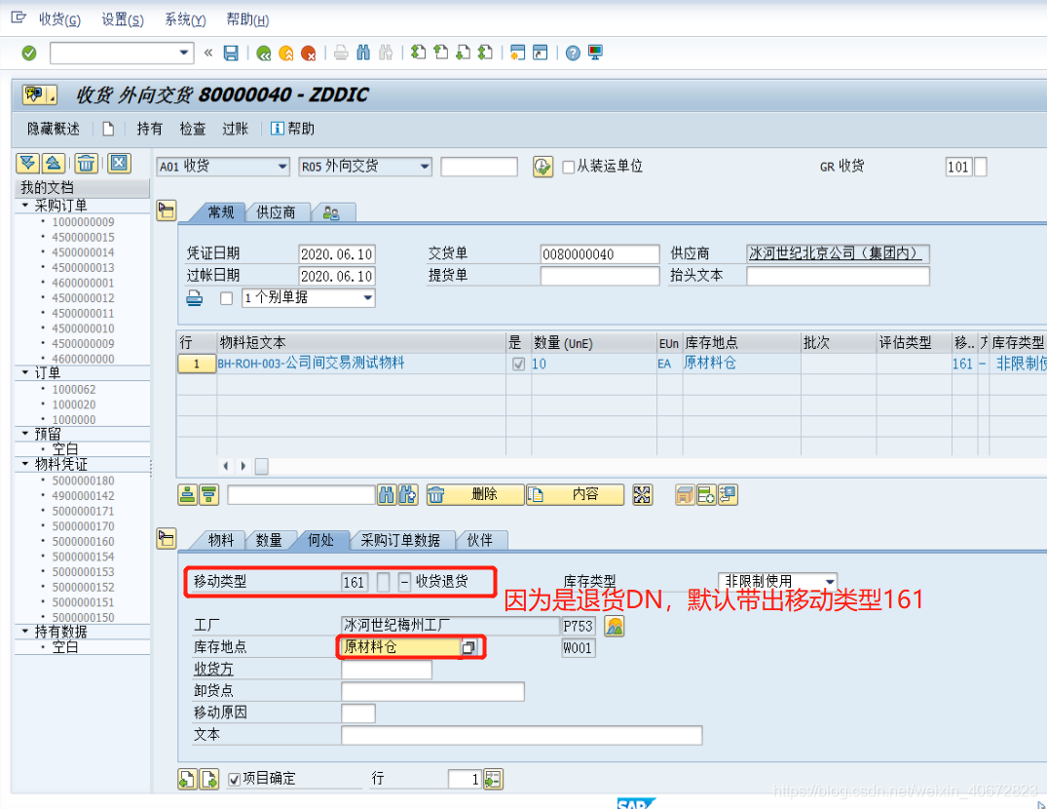
Task: Click the select all grid icon
Action: [643, 495]
